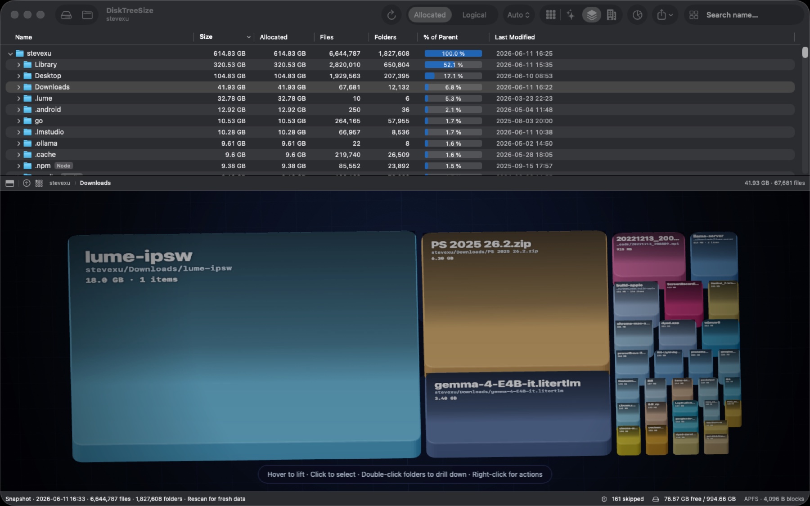Sort by the Files column header
The image size is (810, 506).
pos(327,37)
